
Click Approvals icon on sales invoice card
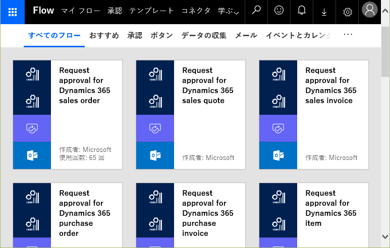(278, 128)
